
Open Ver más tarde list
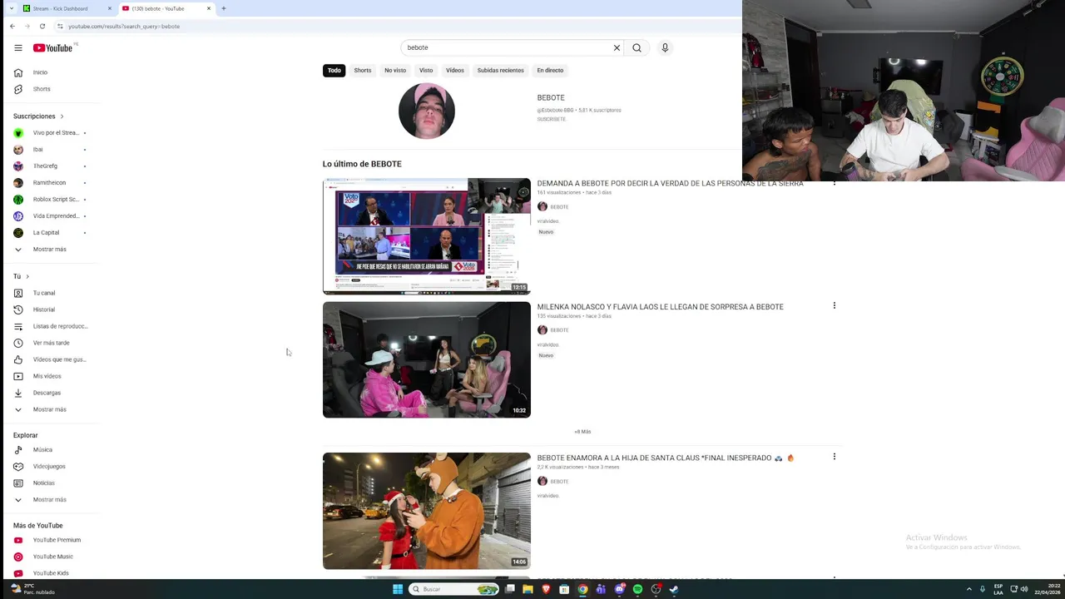(50, 343)
